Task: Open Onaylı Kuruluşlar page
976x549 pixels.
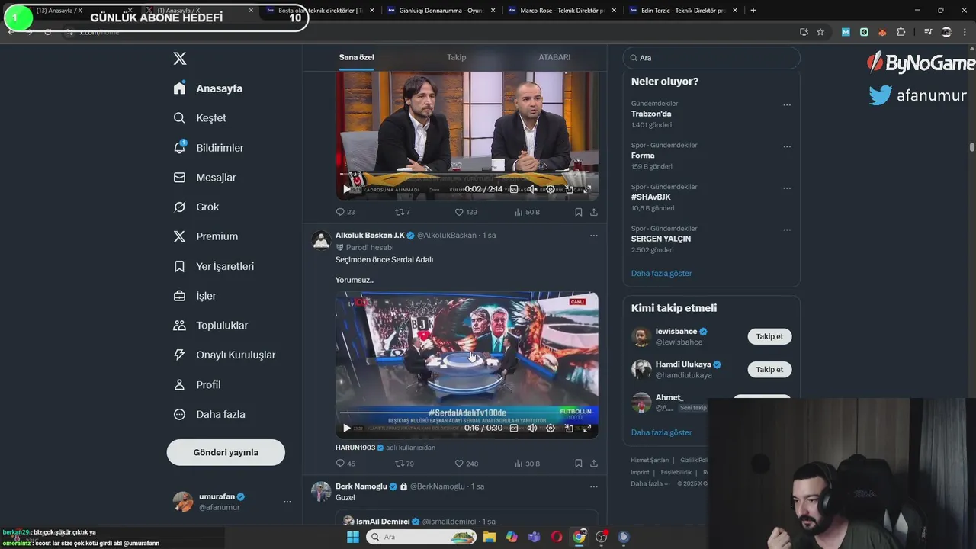Action: pyautogui.click(x=224, y=355)
